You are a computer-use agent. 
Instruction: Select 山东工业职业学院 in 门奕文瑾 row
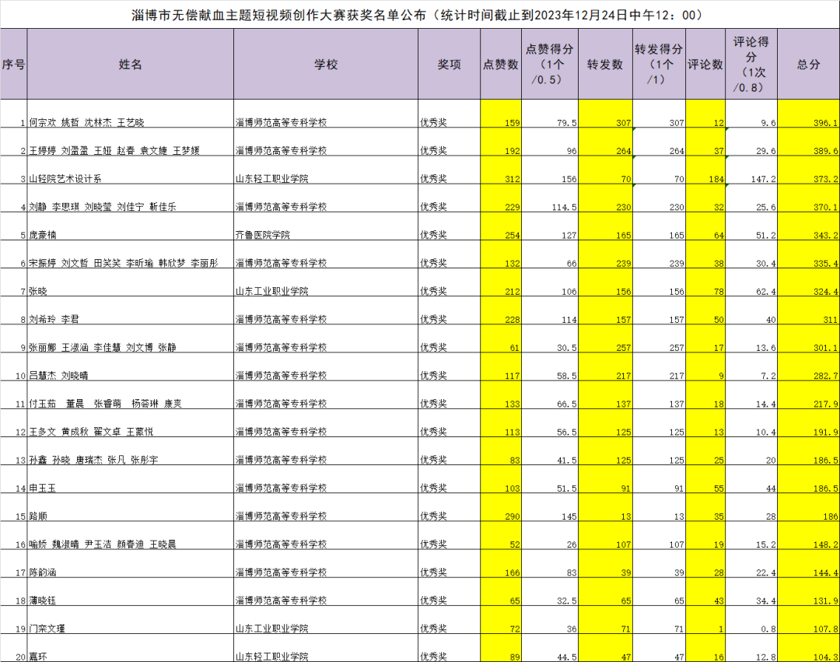point(326,620)
